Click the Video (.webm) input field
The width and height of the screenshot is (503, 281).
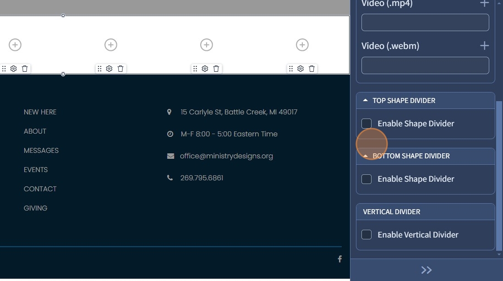(426, 66)
